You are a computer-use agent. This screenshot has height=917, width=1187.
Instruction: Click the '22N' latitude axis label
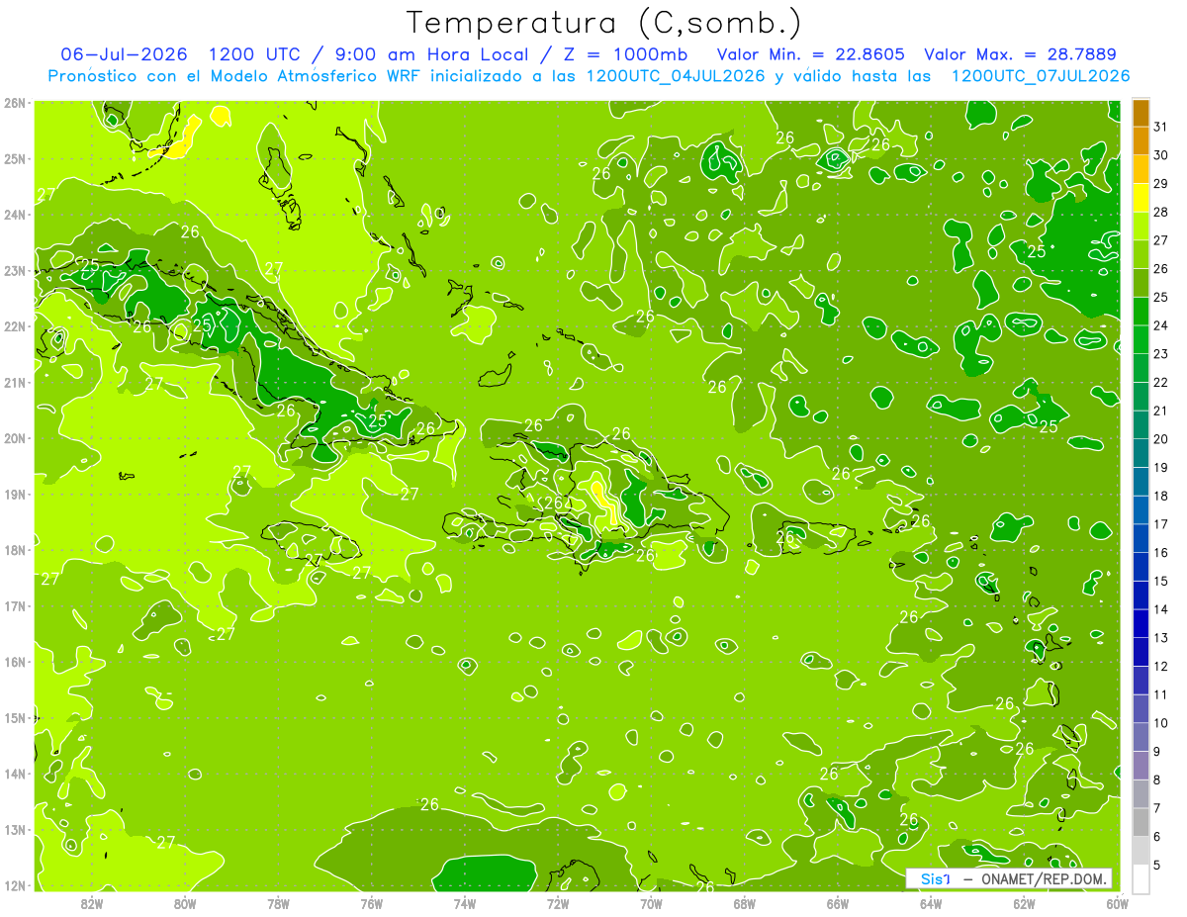(14, 326)
